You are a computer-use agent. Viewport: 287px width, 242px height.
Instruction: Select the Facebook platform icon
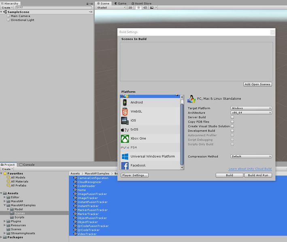pyautogui.click(x=125, y=166)
